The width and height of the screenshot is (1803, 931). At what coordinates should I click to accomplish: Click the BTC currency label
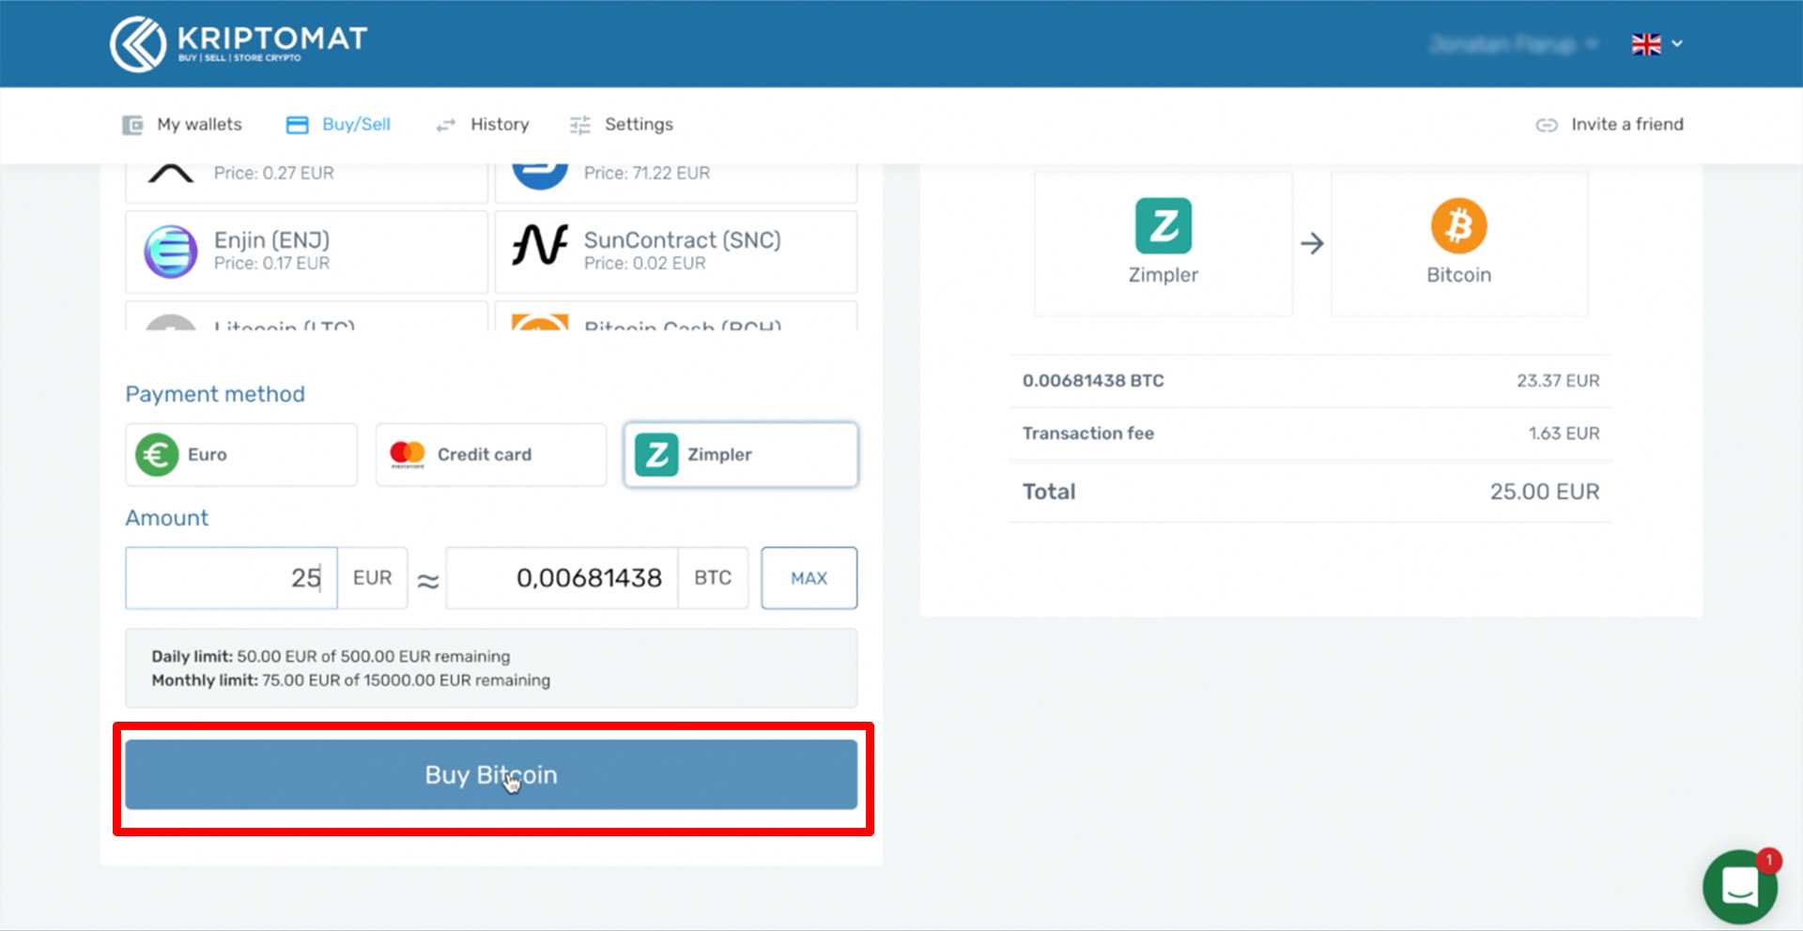click(x=713, y=578)
